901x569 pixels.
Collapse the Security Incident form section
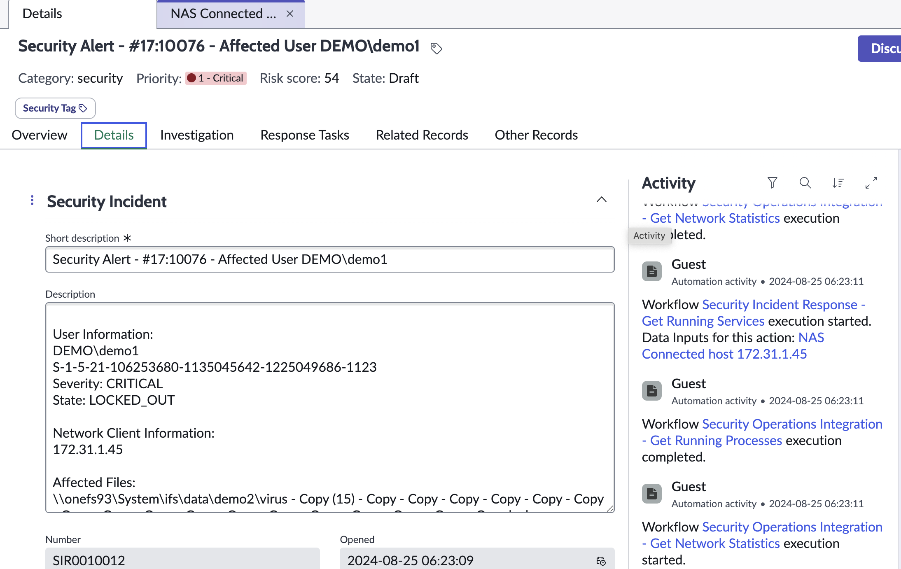click(602, 200)
